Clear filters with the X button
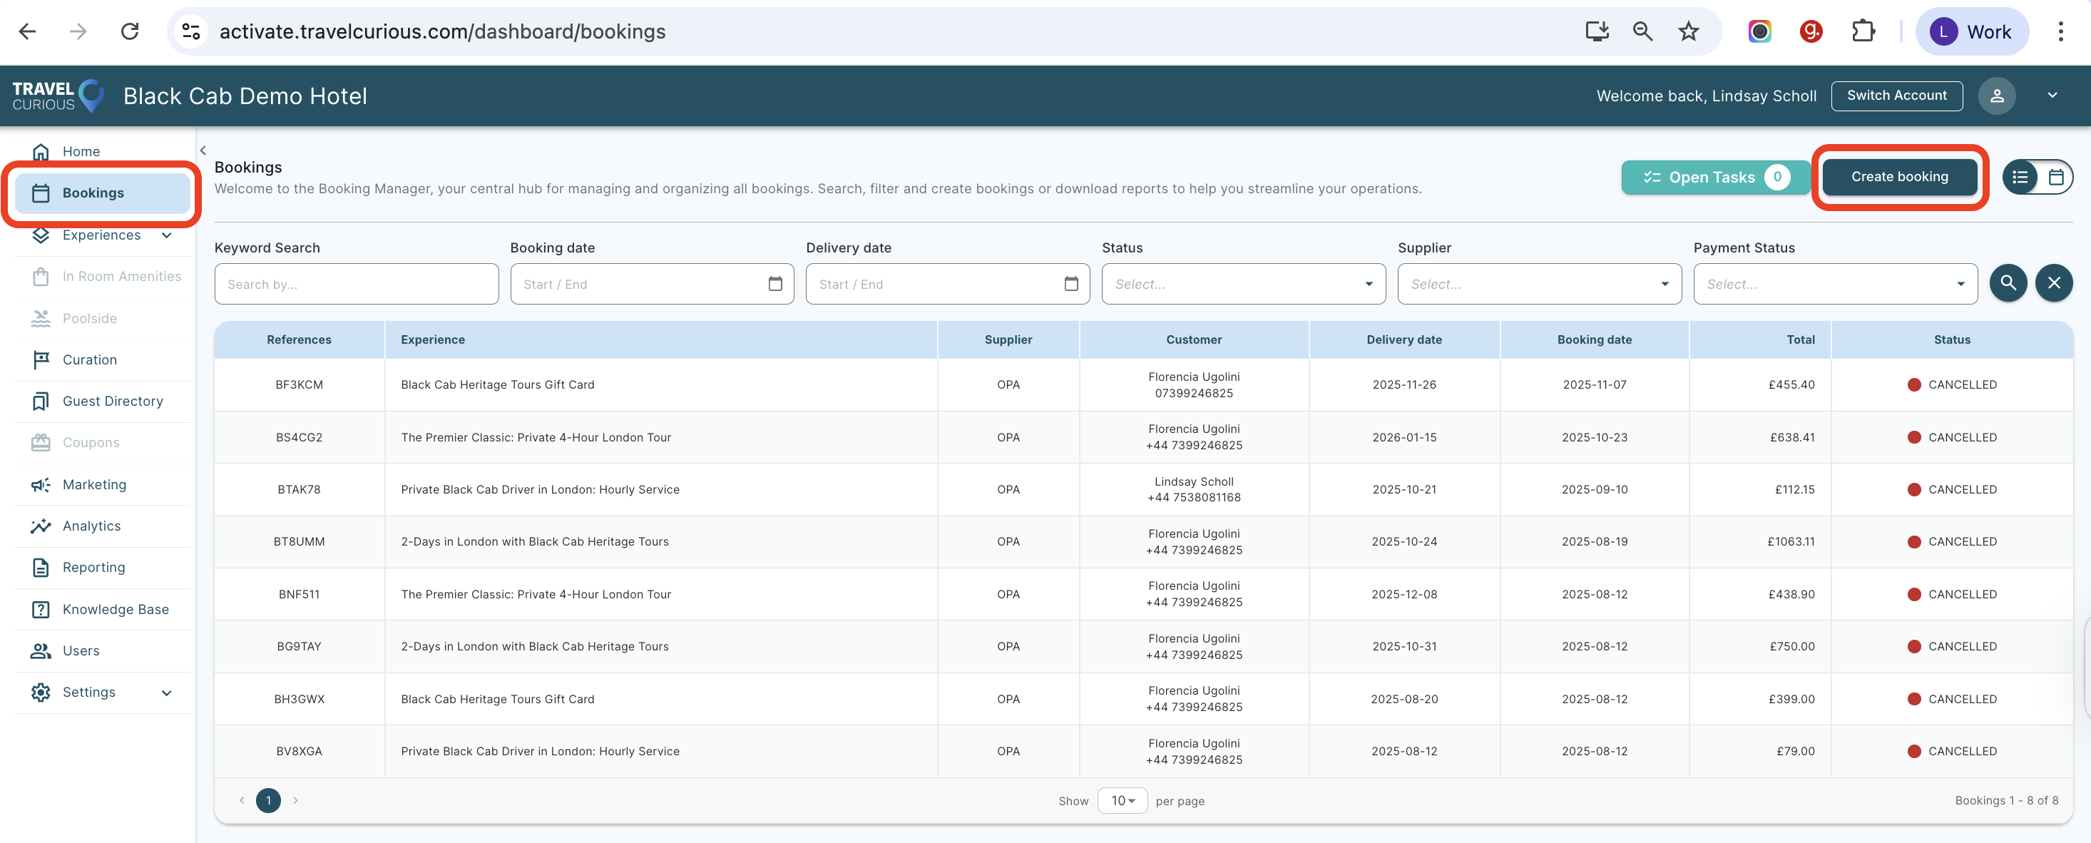Viewport: 2091px width, 843px height. point(2054,282)
